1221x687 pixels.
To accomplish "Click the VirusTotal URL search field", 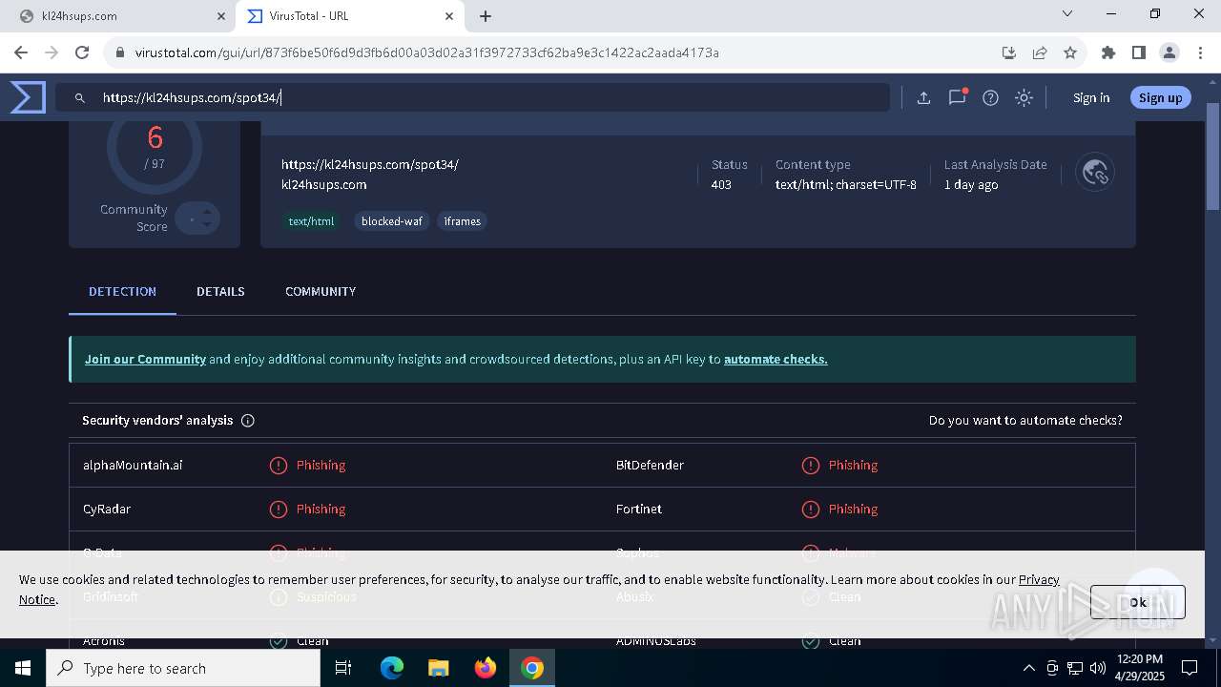I will [x=472, y=97].
